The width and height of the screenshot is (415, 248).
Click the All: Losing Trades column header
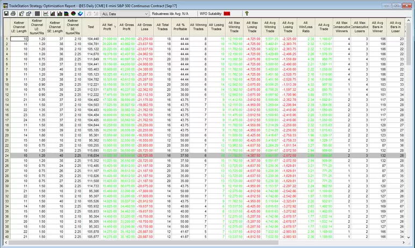point(217,27)
